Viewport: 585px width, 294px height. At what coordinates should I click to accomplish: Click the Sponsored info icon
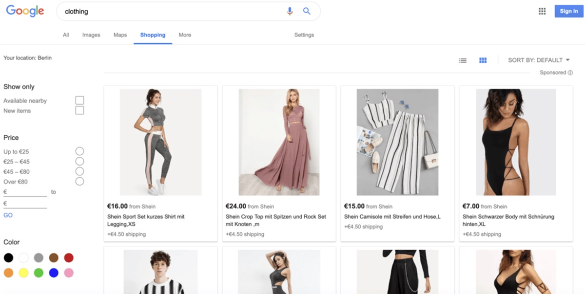[x=570, y=73]
